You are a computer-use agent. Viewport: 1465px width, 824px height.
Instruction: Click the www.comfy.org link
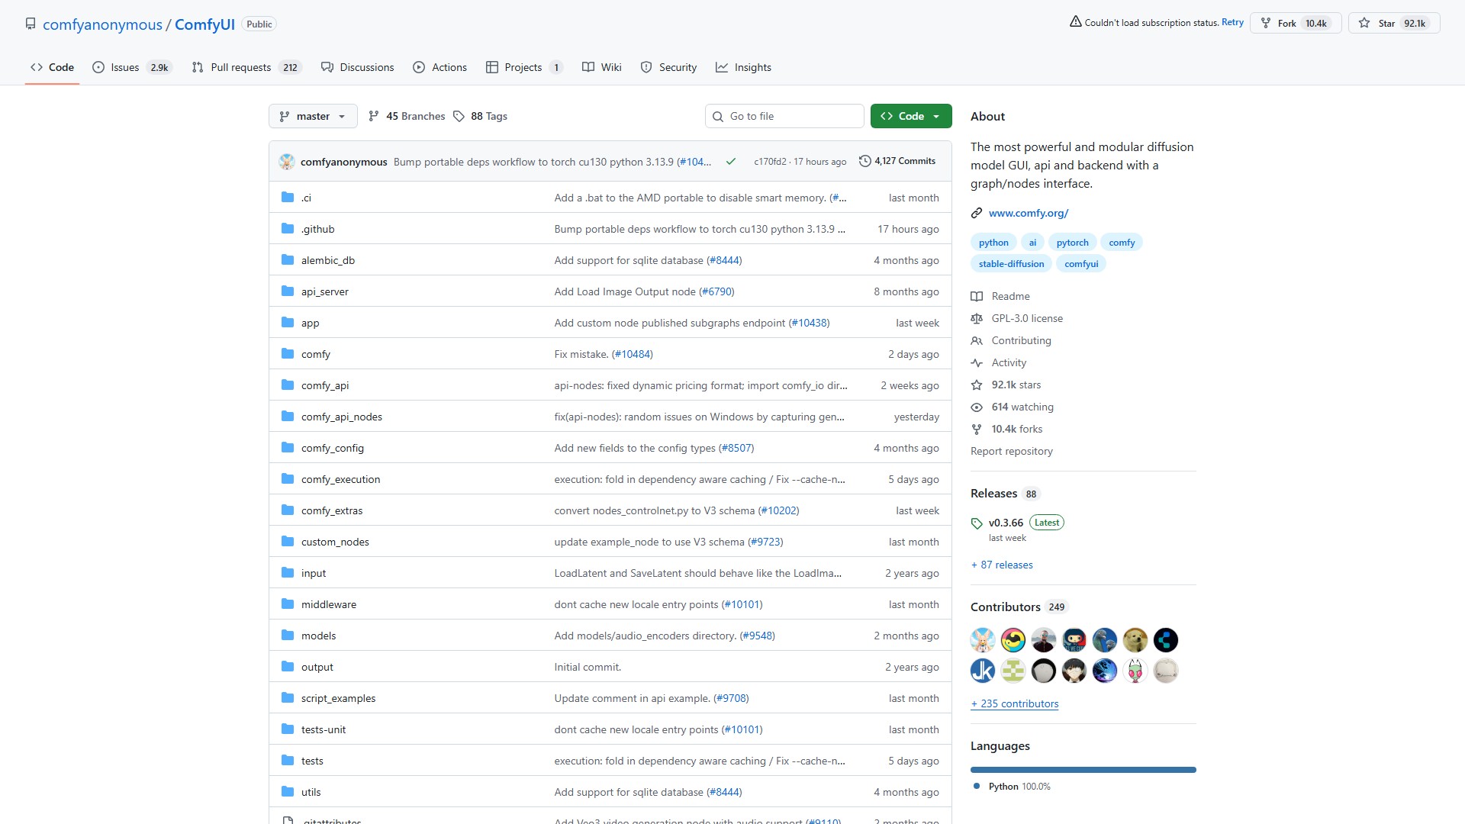[1028, 213]
